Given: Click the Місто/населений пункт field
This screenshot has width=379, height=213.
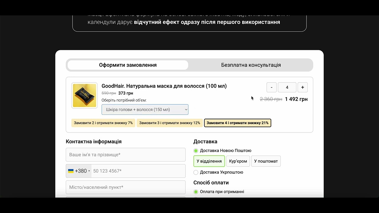Looking at the screenshot, I should coord(126,187).
